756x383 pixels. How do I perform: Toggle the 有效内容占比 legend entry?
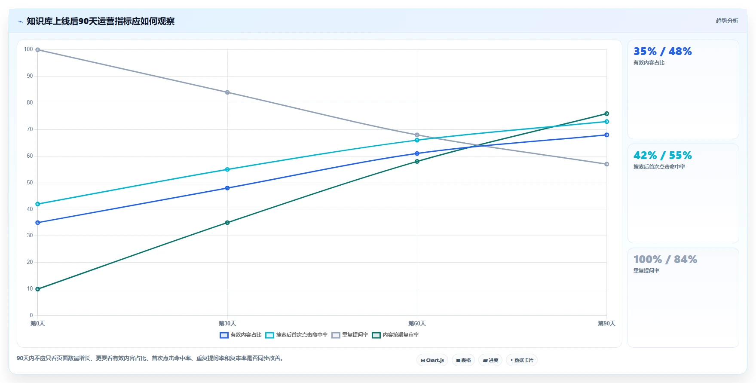[x=241, y=335]
